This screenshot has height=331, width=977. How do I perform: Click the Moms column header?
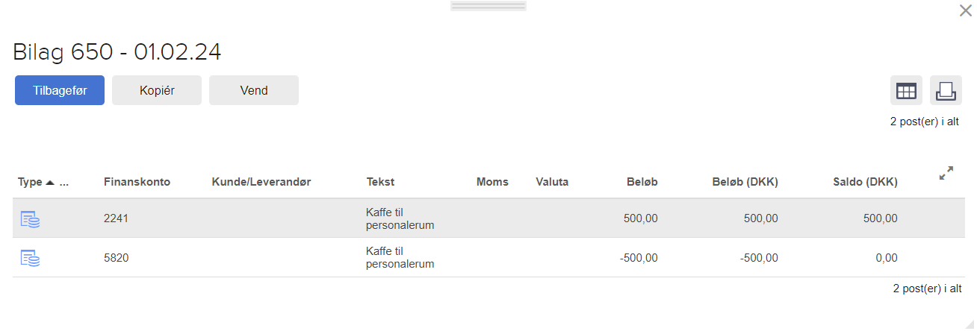click(492, 182)
